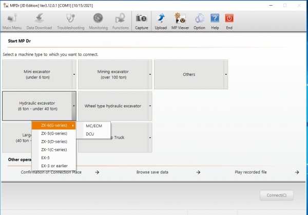The height and width of the screenshot is (215, 308).
Task: Click arrow next to Confirmation of Connection Place
Action: pos(97,172)
